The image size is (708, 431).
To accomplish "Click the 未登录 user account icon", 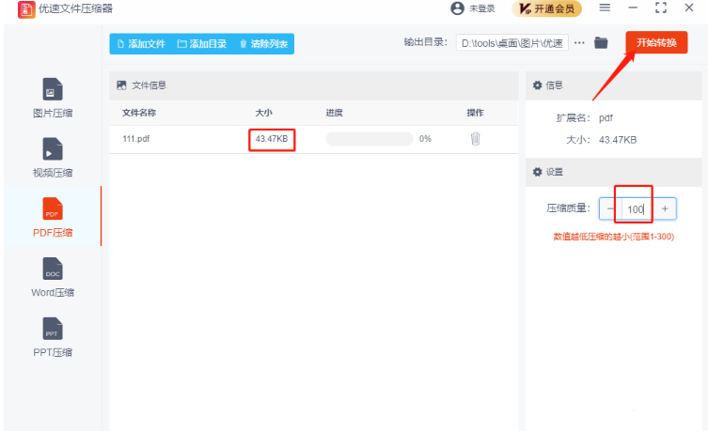I will tap(457, 8).
